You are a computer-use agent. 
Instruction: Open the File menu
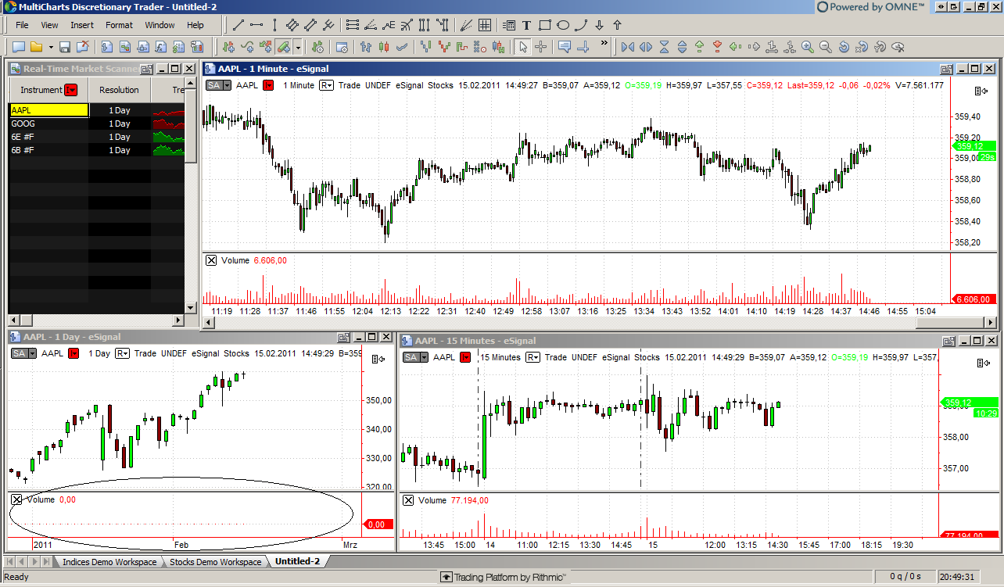22,25
